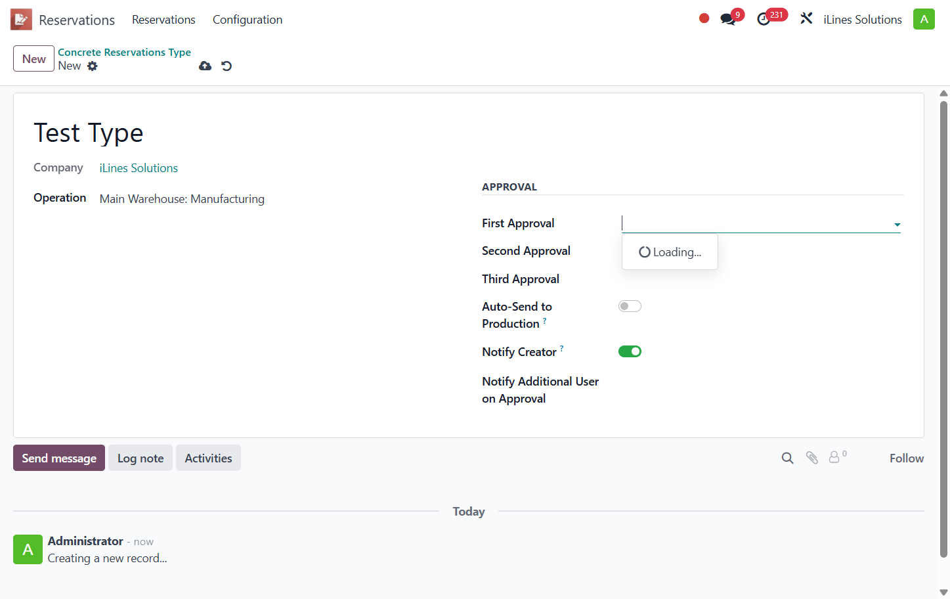Viewport: 950px width, 599px height.
Task: Click the Reservations app title
Action: [77, 20]
